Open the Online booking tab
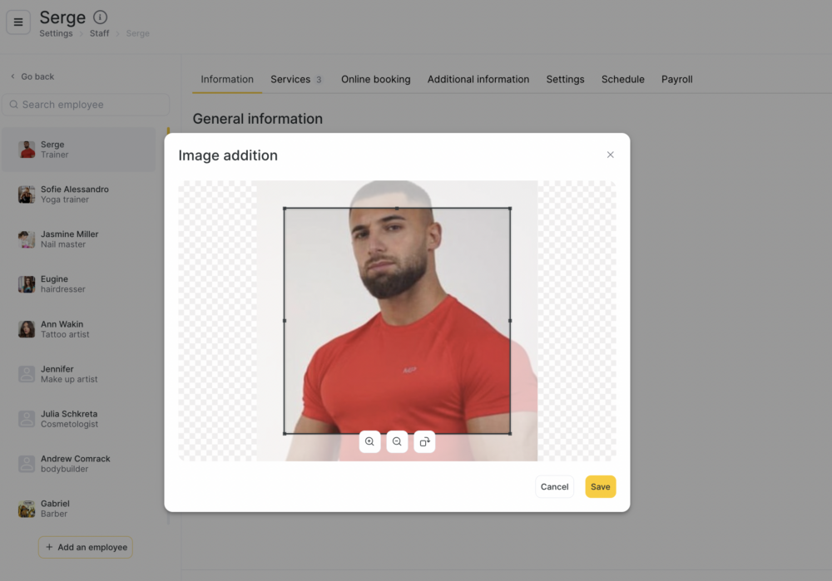The image size is (832, 581). click(376, 80)
